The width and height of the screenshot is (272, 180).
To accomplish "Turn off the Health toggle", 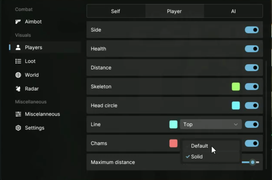I will click(x=252, y=49).
